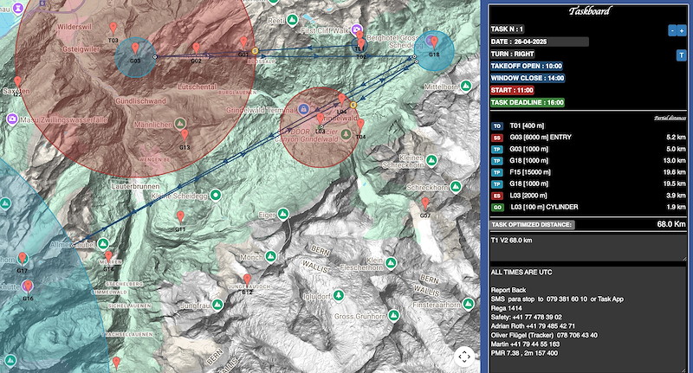Click the G02 waypoint pin

196,48
